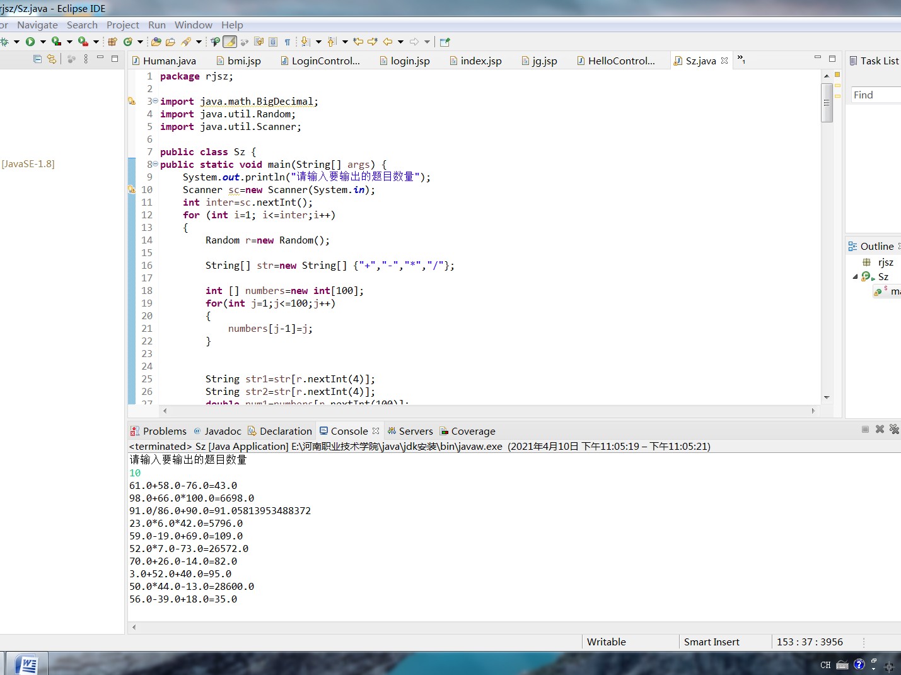Click the CH language indicator in tray
This screenshot has width=901, height=675.
tap(825, 665)
